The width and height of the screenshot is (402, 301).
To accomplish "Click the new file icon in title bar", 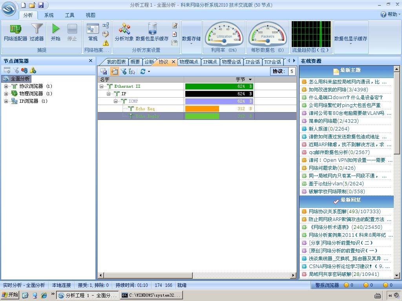I will click(x=24, y=5).
